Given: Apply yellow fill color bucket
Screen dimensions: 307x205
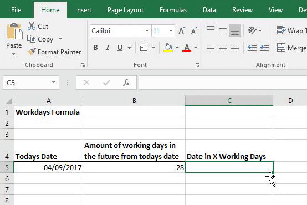Looking at the screenshot, I should pos(168,48).
